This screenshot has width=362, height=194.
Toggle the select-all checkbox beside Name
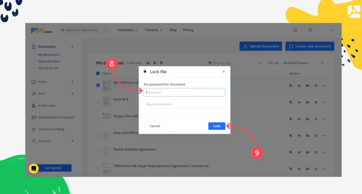[x=98, y=73]
